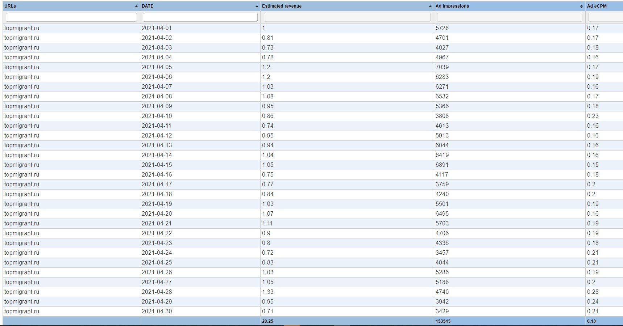Click the impressions value 3429
This screenshot has width=623, height=326.
(442, 312)
